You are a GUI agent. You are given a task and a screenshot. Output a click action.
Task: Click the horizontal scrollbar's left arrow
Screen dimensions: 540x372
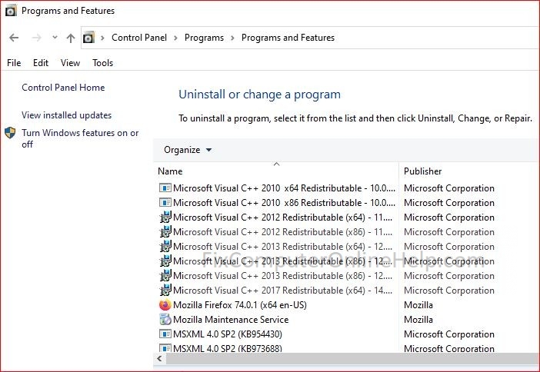pos(159,359)
